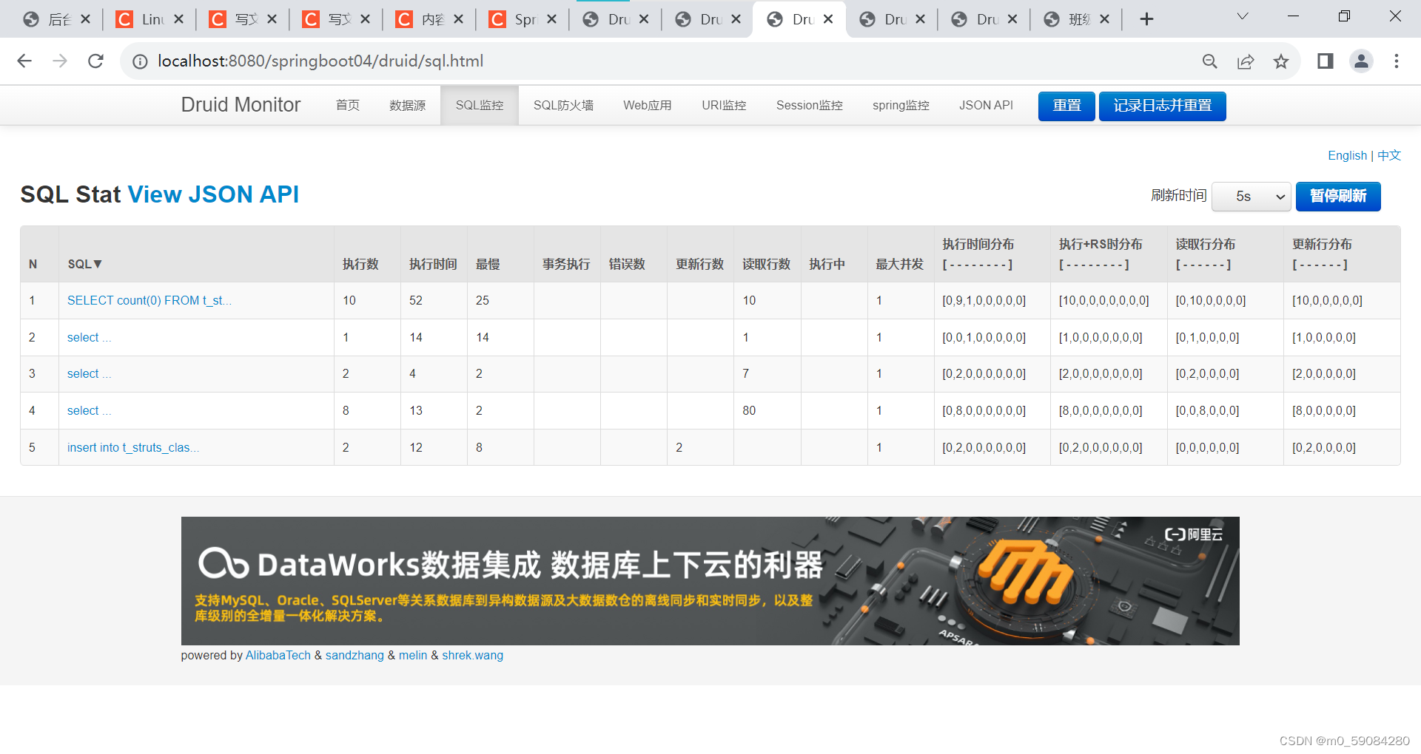Open the refresh interval dropdown showing 5s
Viewport: 1421px width, 754px height.
coord(1251,196)
